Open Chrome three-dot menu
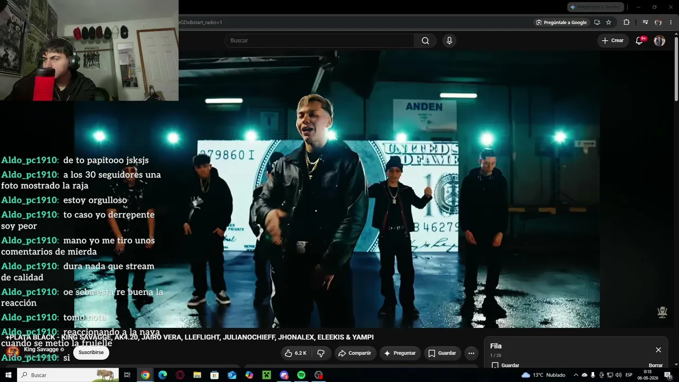The height and width of the screenshot is (382, 679). [x=671, y=22]
